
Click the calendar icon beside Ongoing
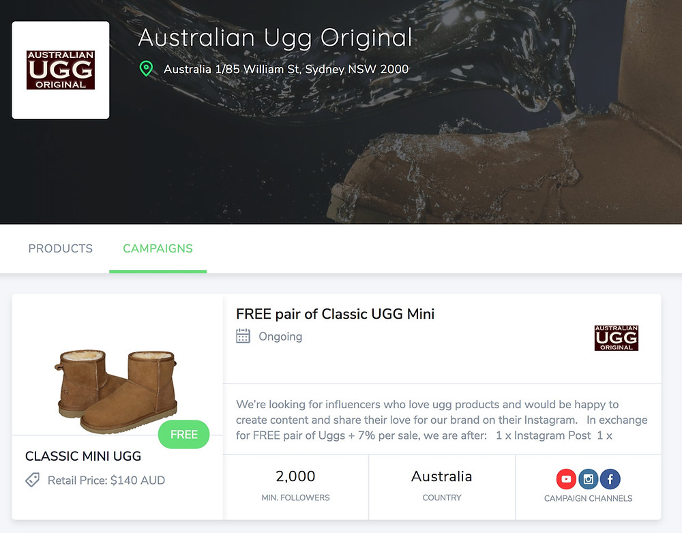coord(243,336)
